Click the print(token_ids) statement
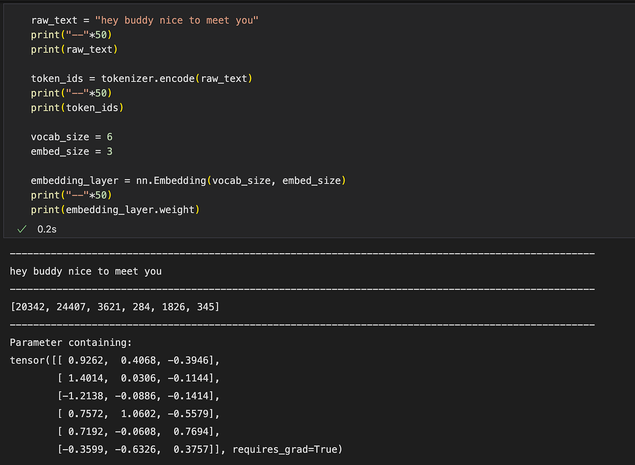The height and width of the screenshot is (465, 635). point(77,107)
